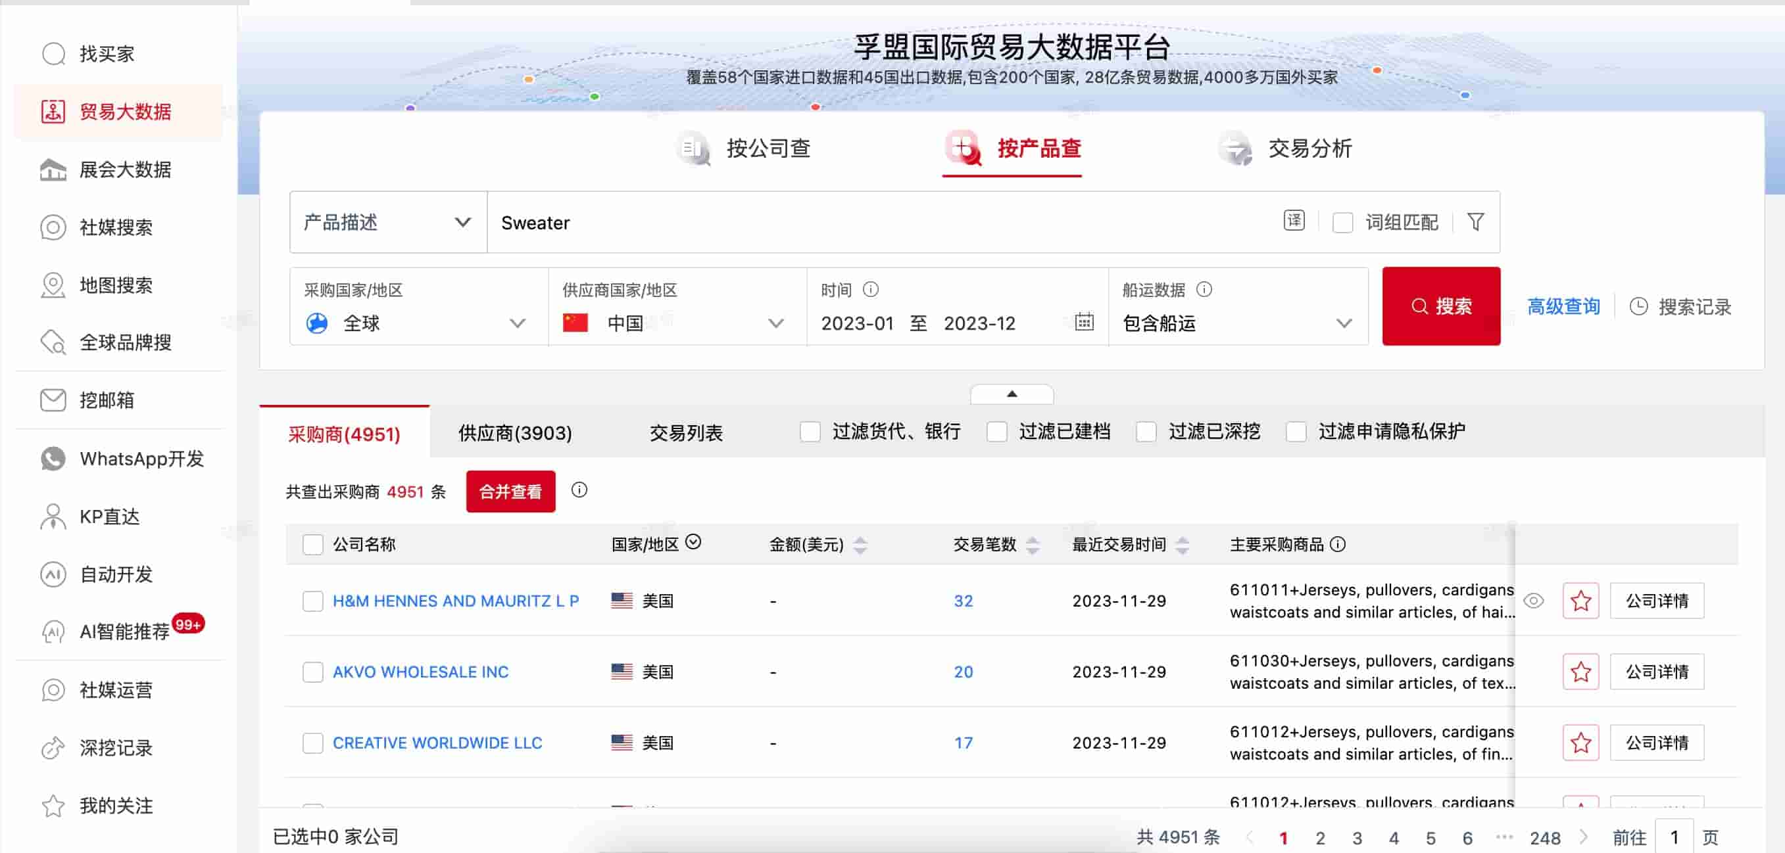Click the WhatsApp开发 sidebar icon
This screenshot has width=1785, height=853.
tap(53, 458)
